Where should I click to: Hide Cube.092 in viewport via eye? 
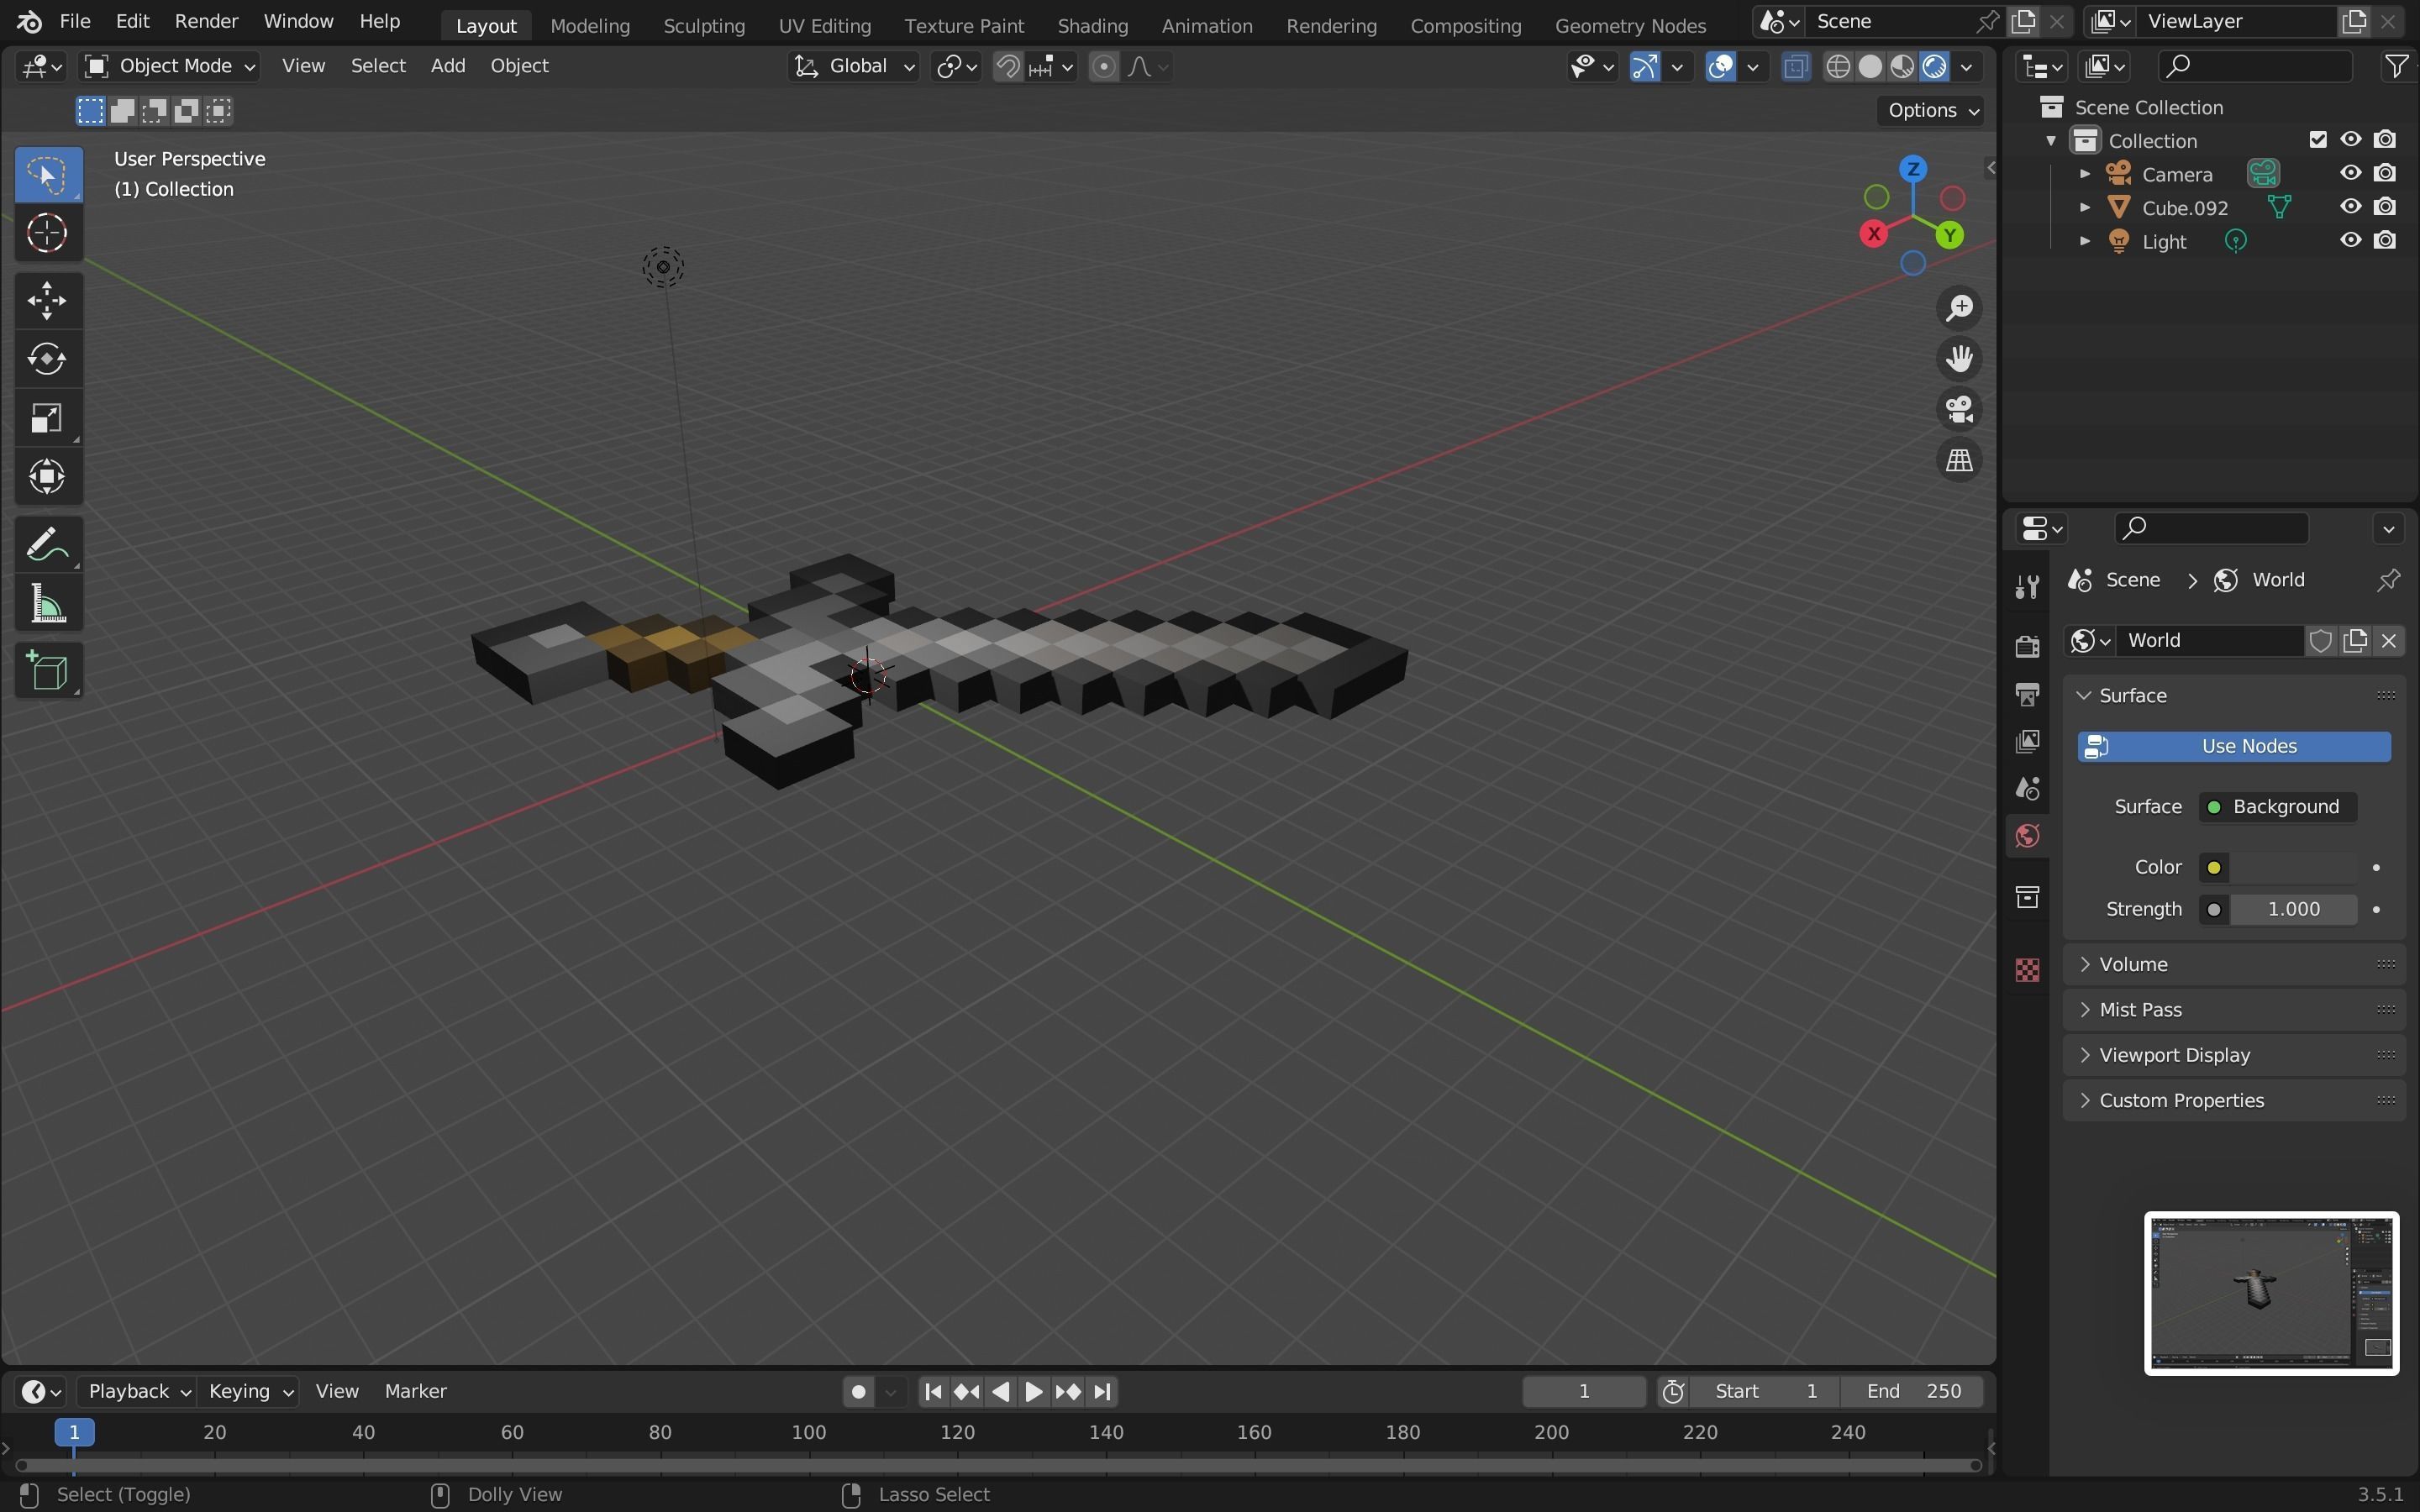pos(2351,206)
